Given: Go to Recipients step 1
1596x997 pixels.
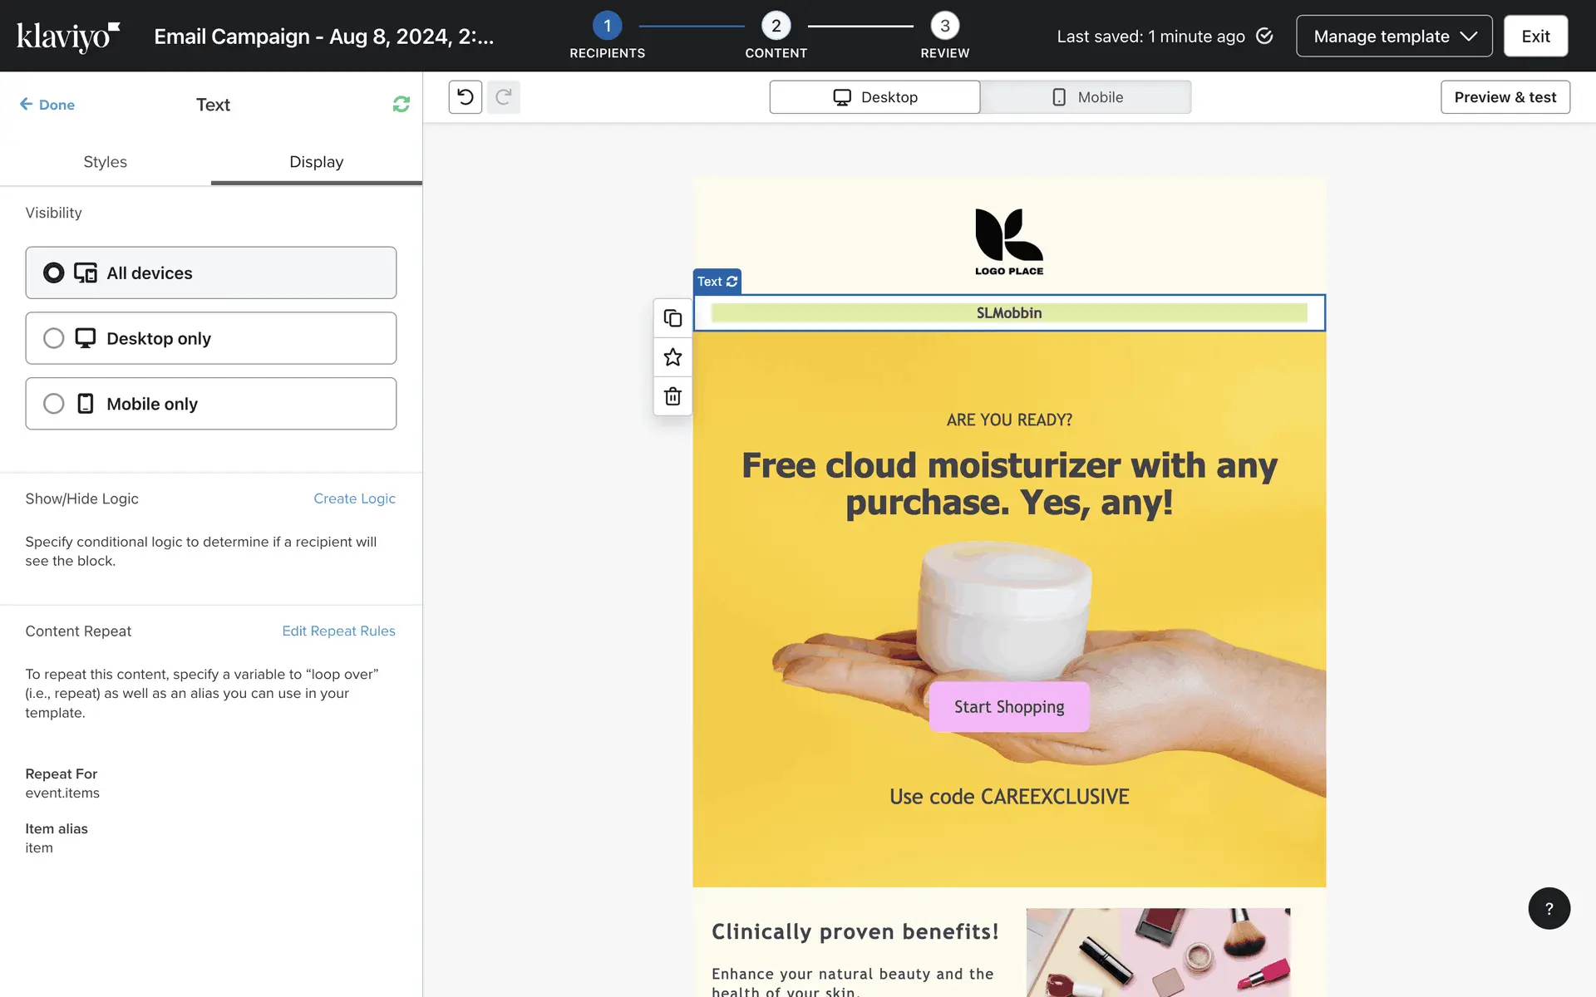Looking at the screenshot, I should pyautogui.click(x=607, y=27).
